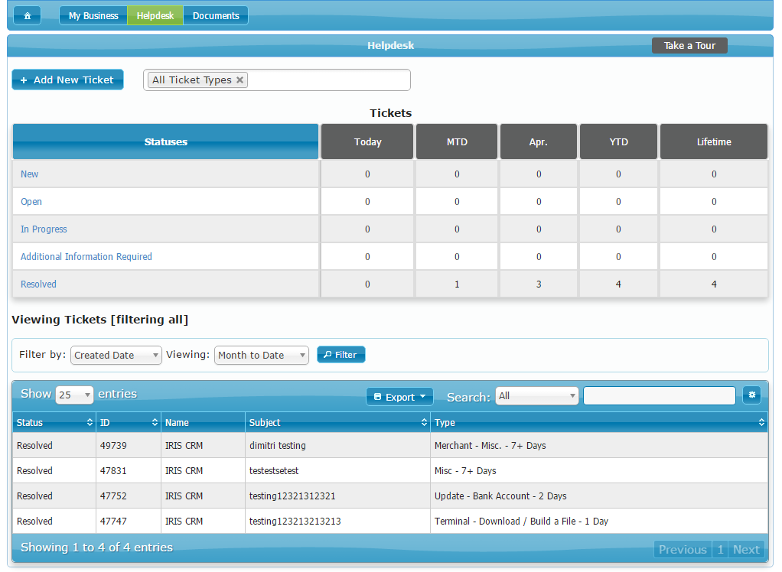Viewport: 782px width, 572px height.
Task: Click the Take a Tour button
Action: point(689,46)
